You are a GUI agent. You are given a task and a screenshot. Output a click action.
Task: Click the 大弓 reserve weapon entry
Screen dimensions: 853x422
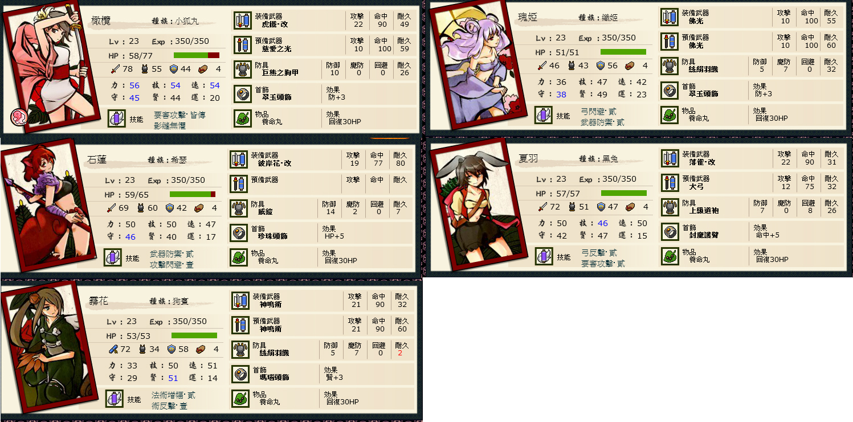(697, 186)
